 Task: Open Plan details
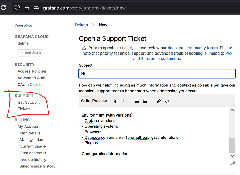(x=30, y=133)
